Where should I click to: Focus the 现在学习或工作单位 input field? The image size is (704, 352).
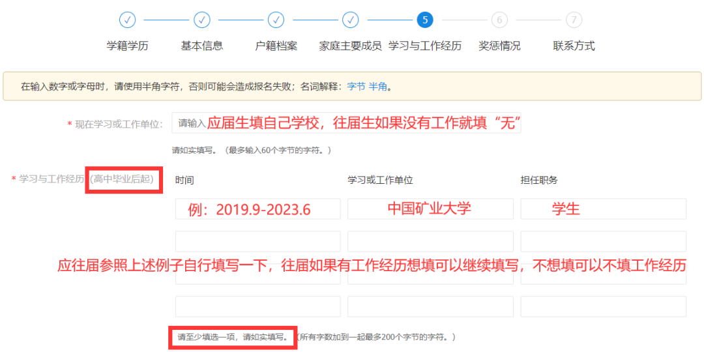pyautogui.click(x=346, y=123)
